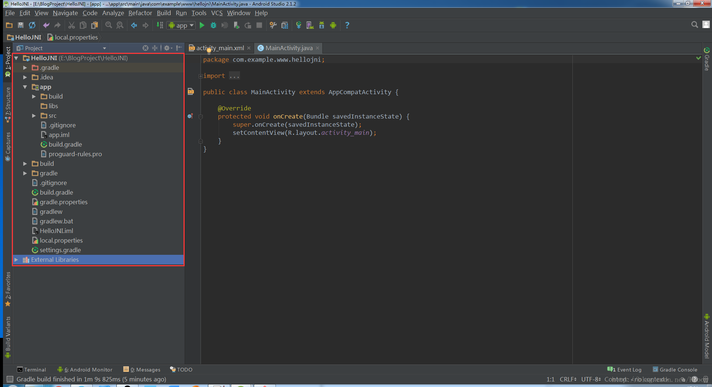
Task: Change file encoding UTF-8 in status bar
Action: pyautogui.click(x=591, y=379)
